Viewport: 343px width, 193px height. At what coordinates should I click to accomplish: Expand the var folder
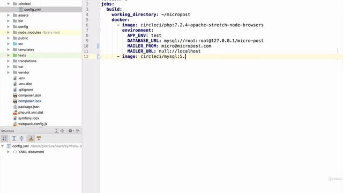(x=9, y=66)
